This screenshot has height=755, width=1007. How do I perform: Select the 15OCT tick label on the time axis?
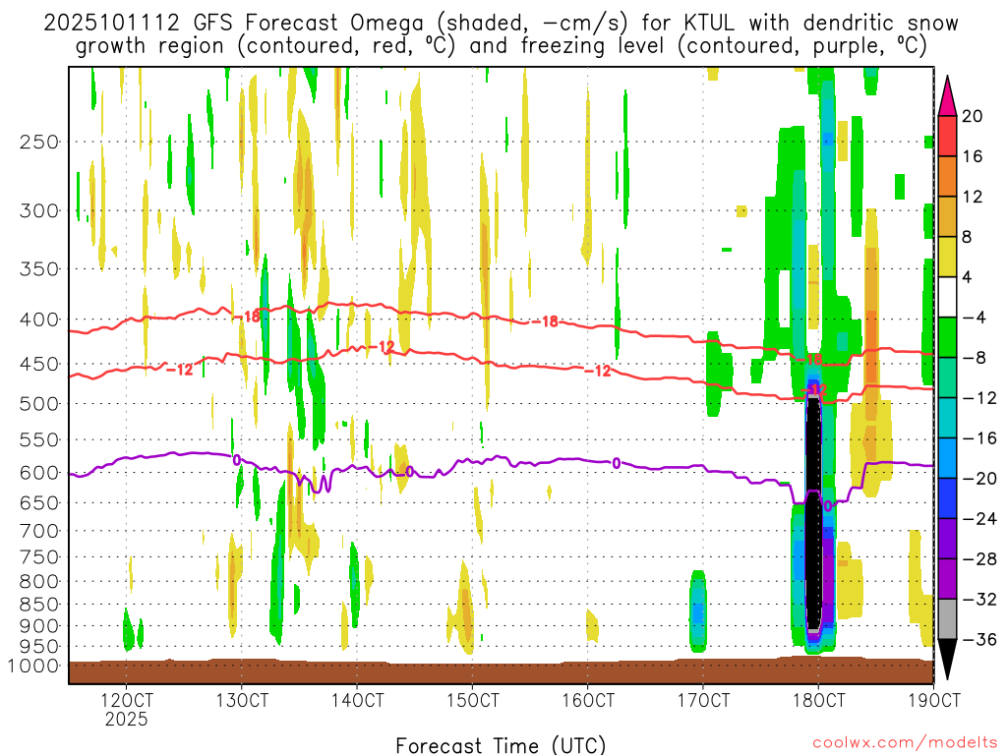[472, 700]
